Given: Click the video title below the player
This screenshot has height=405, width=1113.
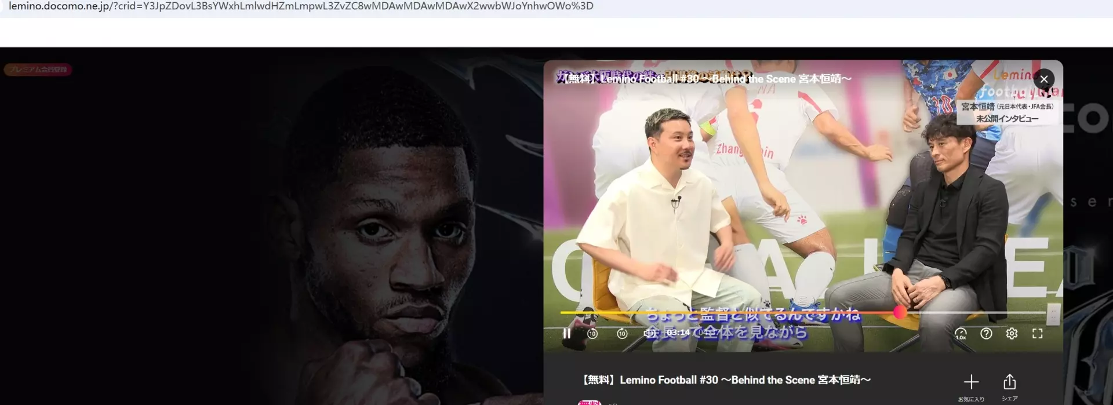Looking at the screenshot, I should pos(725,380).
